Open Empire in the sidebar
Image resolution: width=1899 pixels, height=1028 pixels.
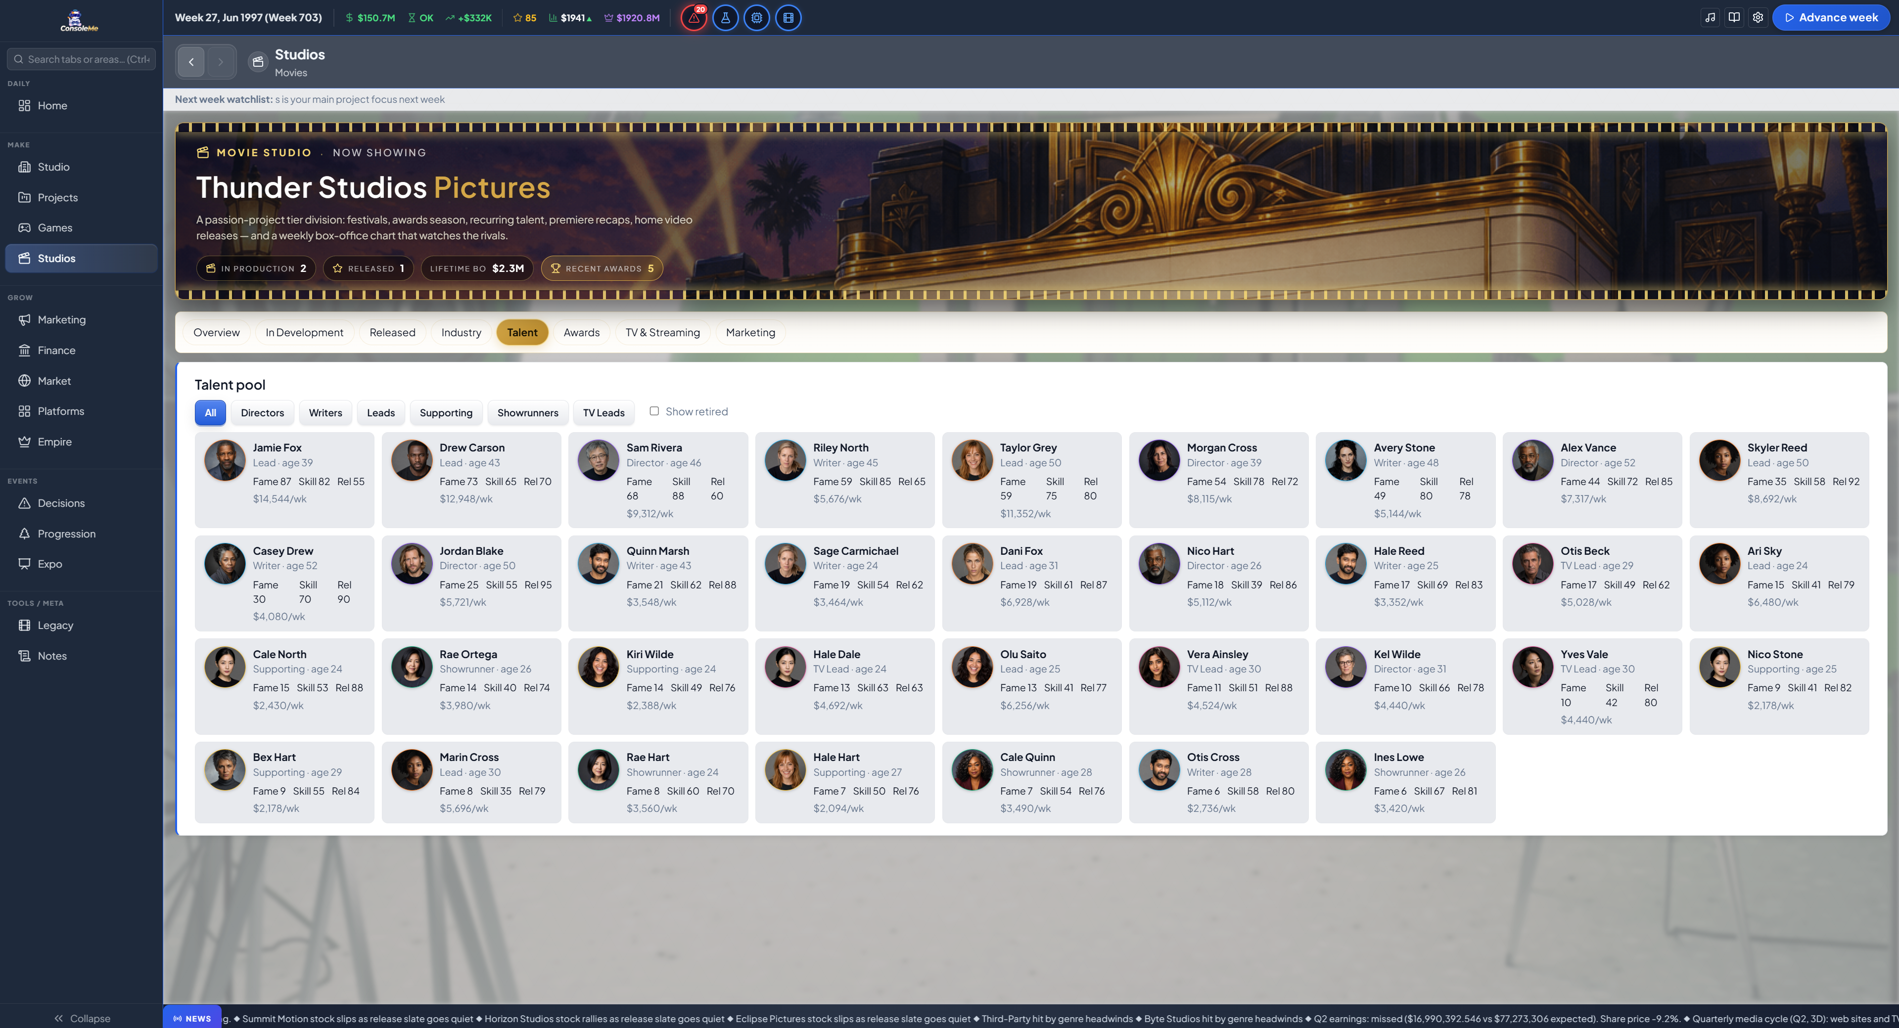pyautogui.click(x=81, y=442)
